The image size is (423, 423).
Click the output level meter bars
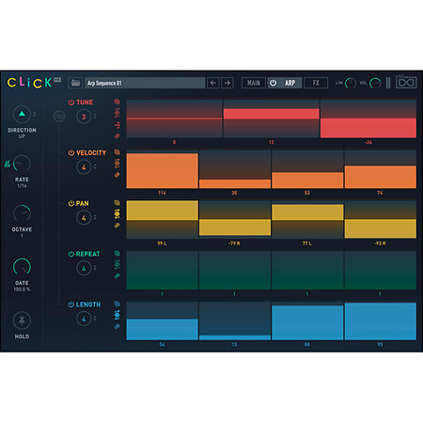click(388, 83)
